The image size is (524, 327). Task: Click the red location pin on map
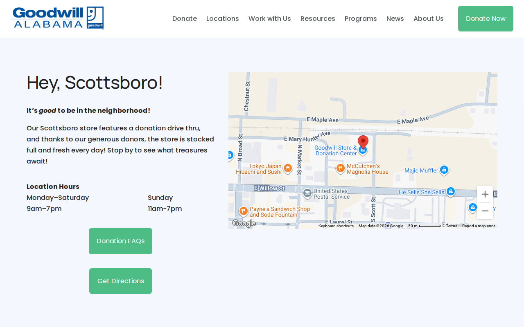coord(363,143)
